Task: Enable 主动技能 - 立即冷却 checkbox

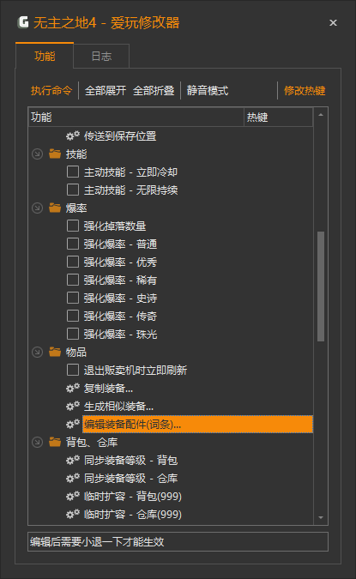Action: click(73, 172)
